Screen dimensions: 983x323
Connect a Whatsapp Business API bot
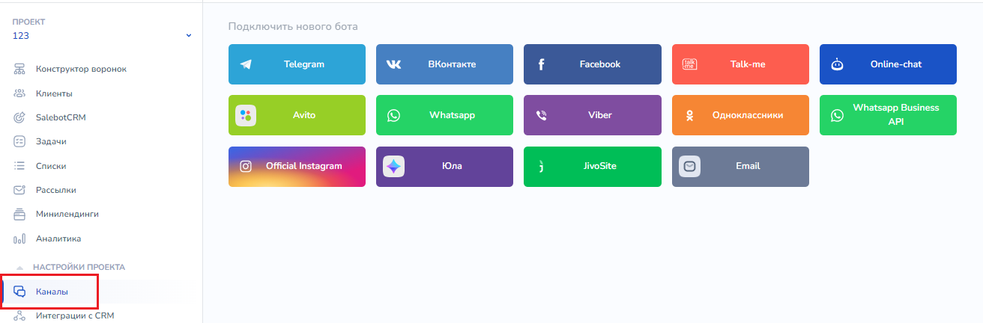(888, 115)
